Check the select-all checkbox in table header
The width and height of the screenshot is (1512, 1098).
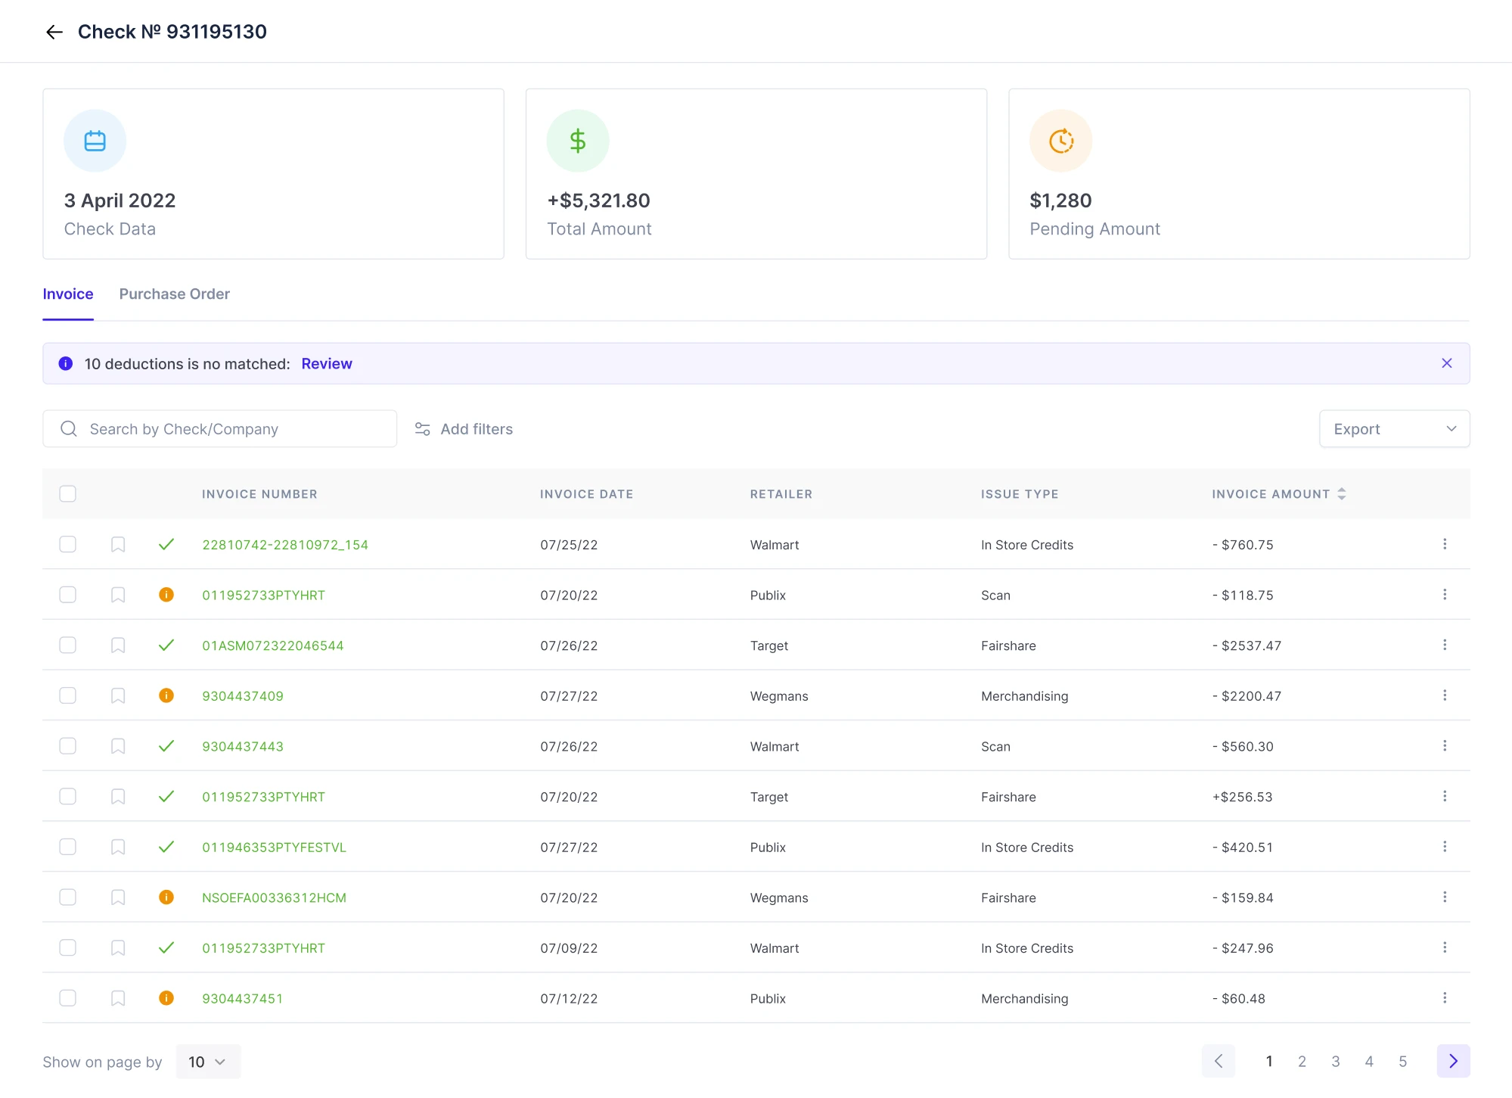[x=68, y=493]
